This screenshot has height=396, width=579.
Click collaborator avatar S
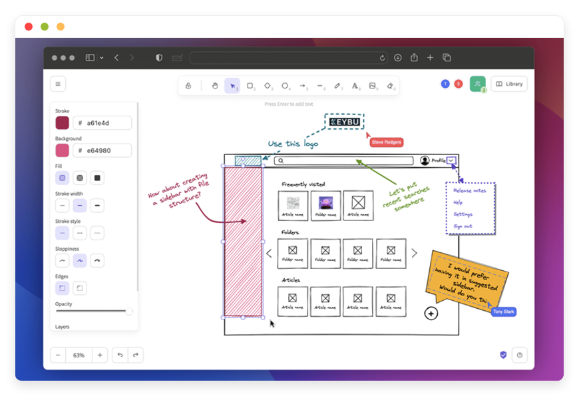point(459,84)
